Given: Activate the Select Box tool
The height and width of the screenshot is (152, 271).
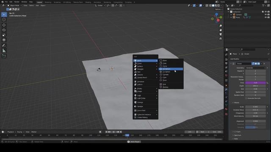Looking at the screenshot, I should pos(4,14).
